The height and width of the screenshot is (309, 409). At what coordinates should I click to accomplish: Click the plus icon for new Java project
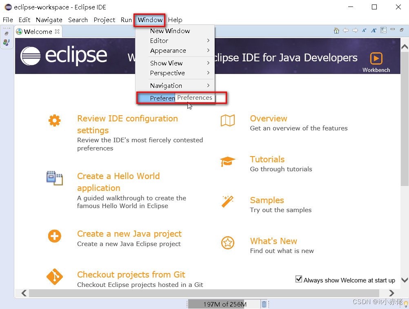click(x=55, y=236)
